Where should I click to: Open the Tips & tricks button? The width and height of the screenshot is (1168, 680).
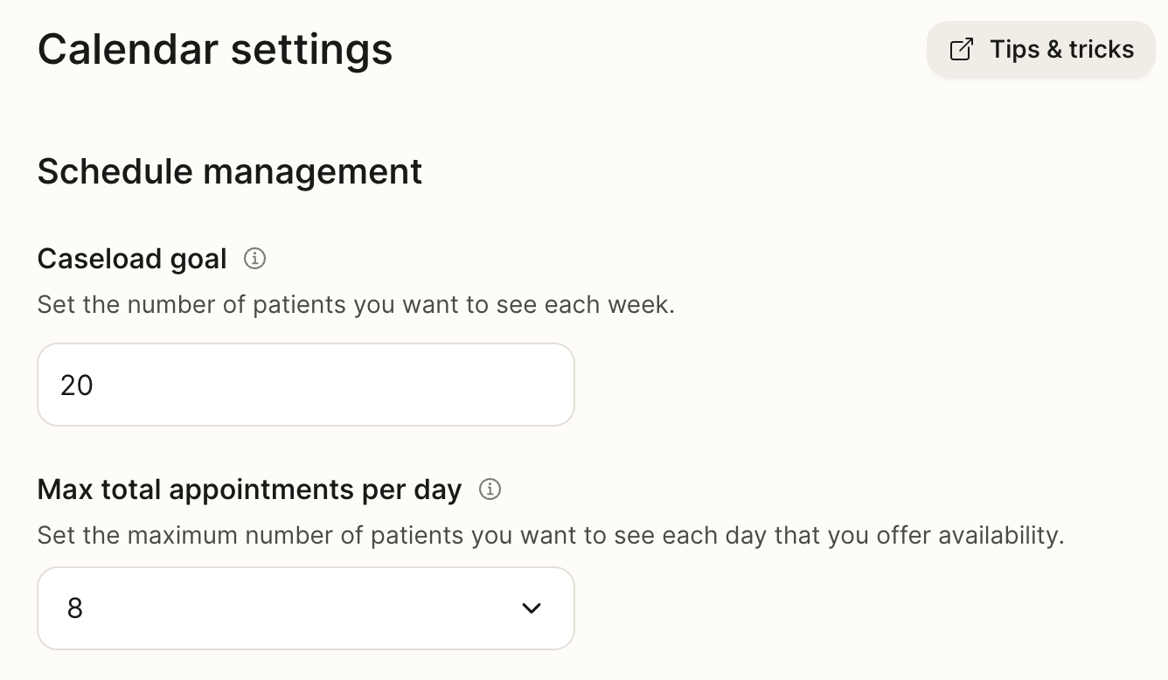pos(1040,50)
